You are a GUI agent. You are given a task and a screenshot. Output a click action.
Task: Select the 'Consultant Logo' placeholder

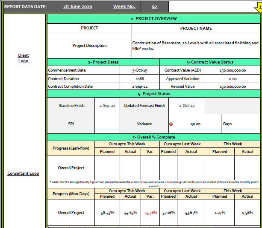point(23,173)
